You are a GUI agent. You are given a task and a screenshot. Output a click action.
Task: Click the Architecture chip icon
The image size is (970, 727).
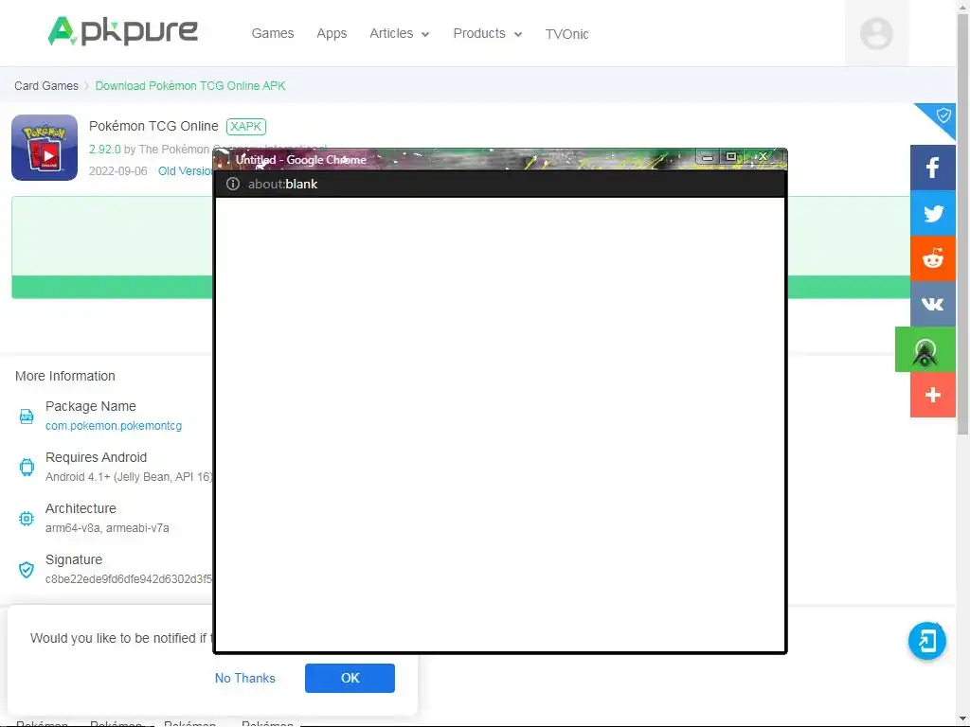tap(26, 518)
